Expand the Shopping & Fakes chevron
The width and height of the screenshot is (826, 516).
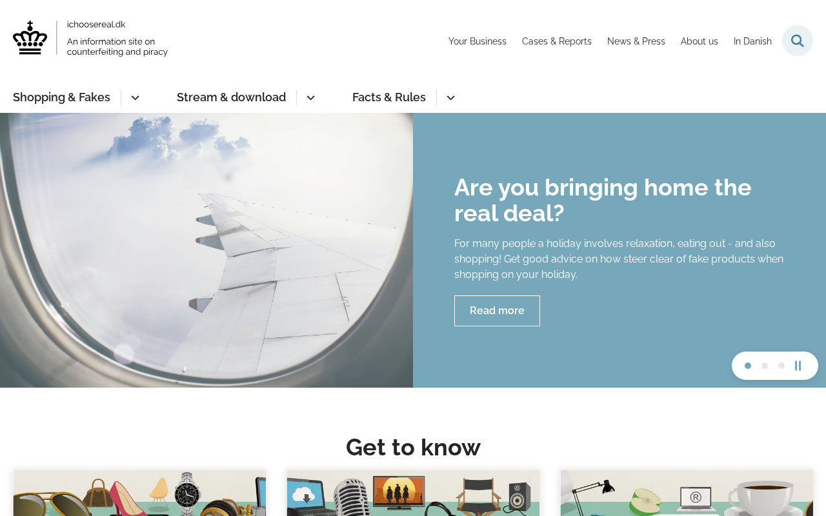[135, 97]
